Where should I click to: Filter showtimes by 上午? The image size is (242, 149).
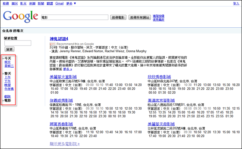click(x=7, y=77)
